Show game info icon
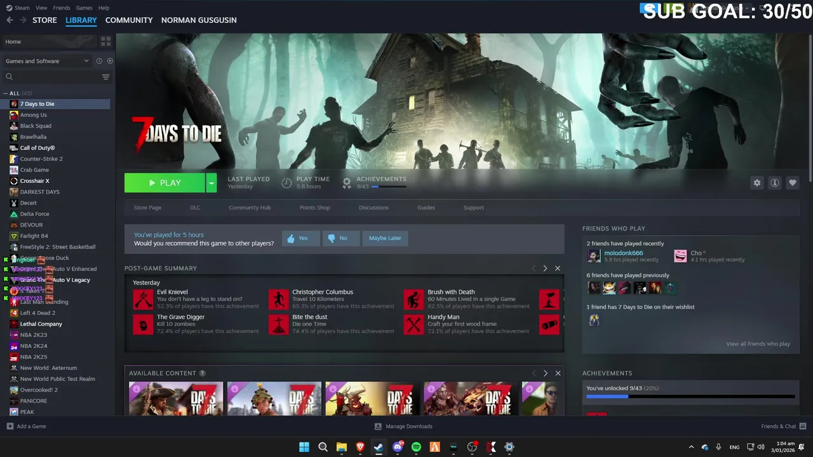The width and height of the screenshot is (813, 457). coord(774,183)
